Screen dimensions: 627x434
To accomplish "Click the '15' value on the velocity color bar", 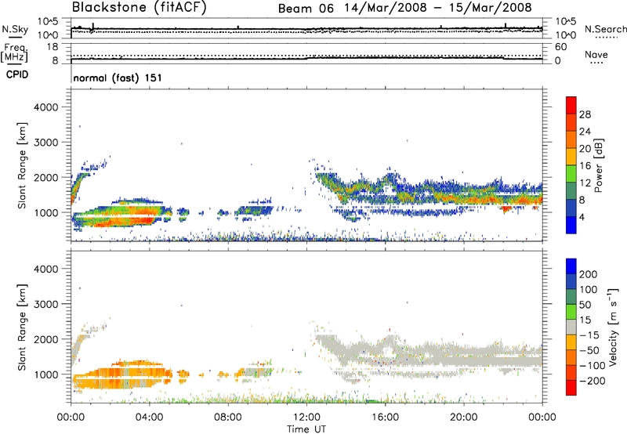I will click(x=585, y=320).
